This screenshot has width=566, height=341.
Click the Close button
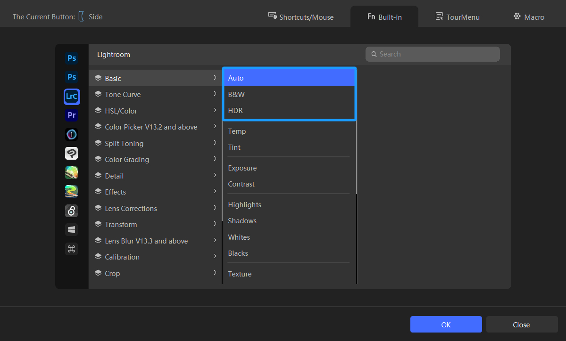pyautogui.click(x=522, y=325)
